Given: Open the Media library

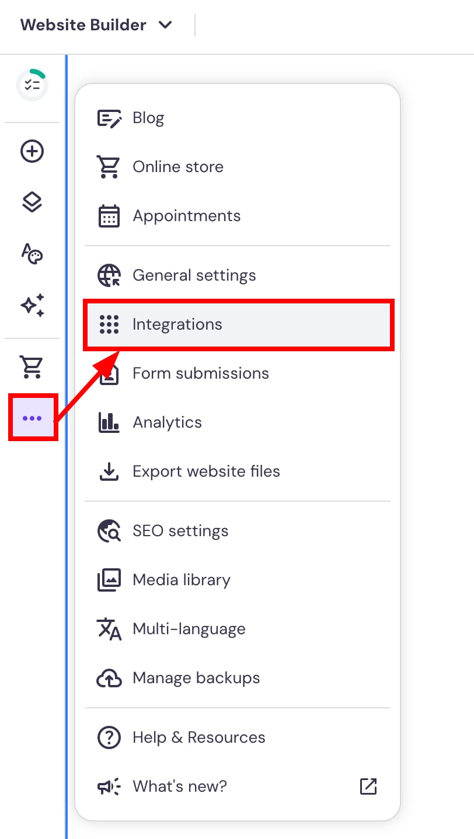Looking at the screenshot, I should coord(182,580).
